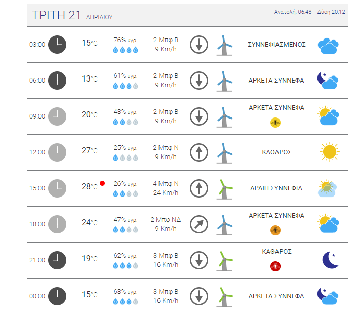Click the humidity droplets under 76% υγρ.
This screenshot has width=358, height=314.
126,50
